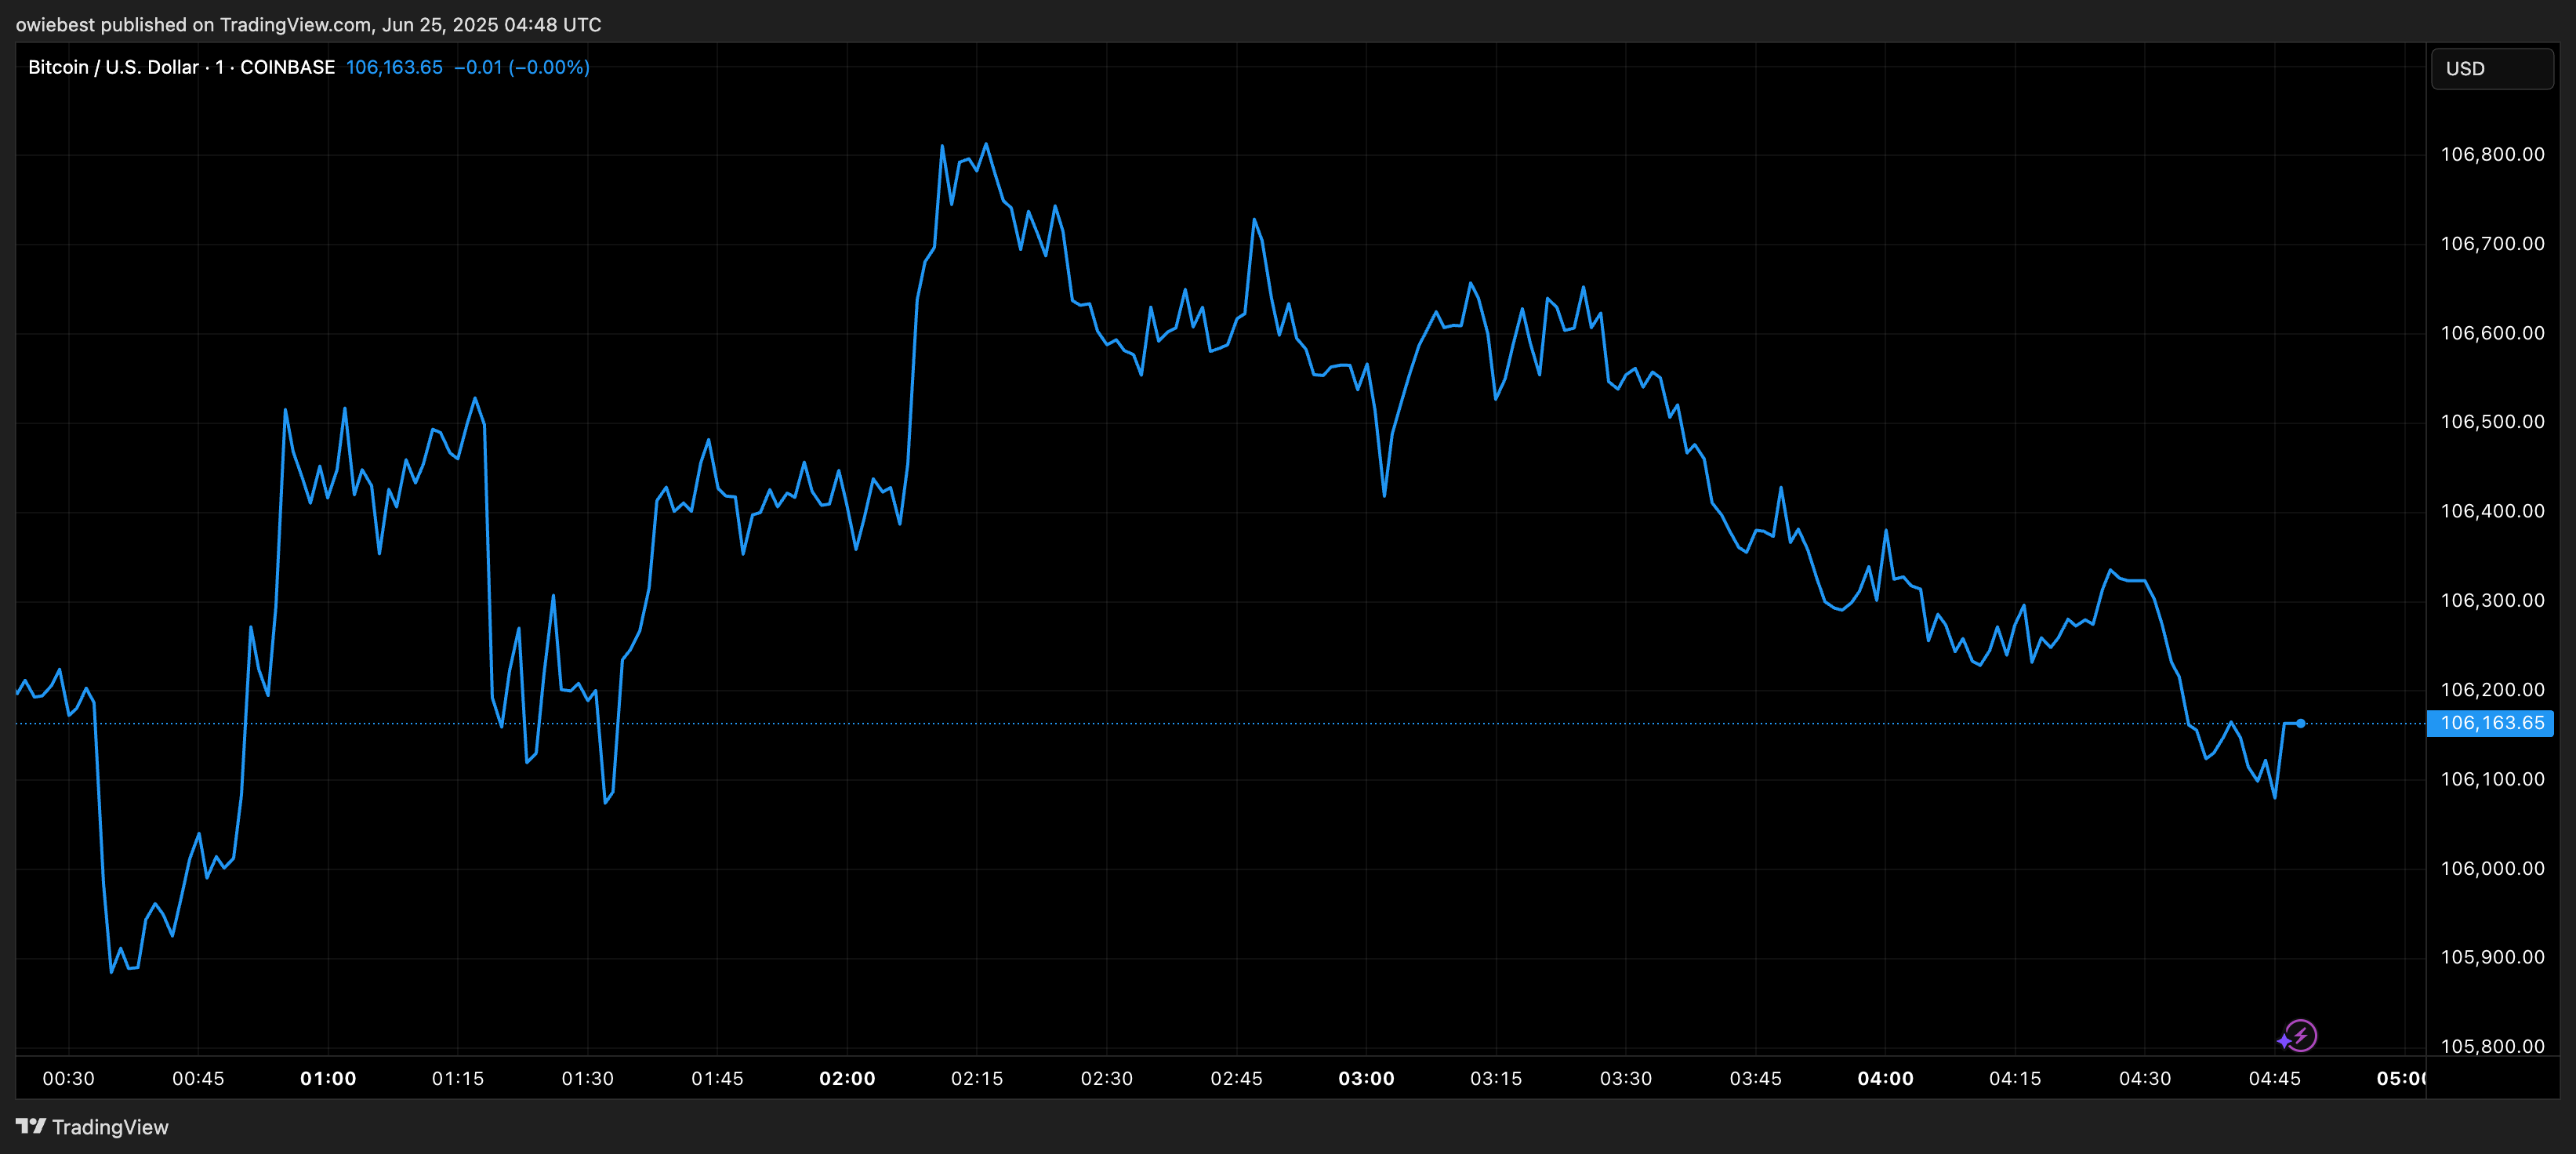Click the 105,800.00 price scale label
This screenshot has width=2576, height=1154.
[x=2492, y=1046]
